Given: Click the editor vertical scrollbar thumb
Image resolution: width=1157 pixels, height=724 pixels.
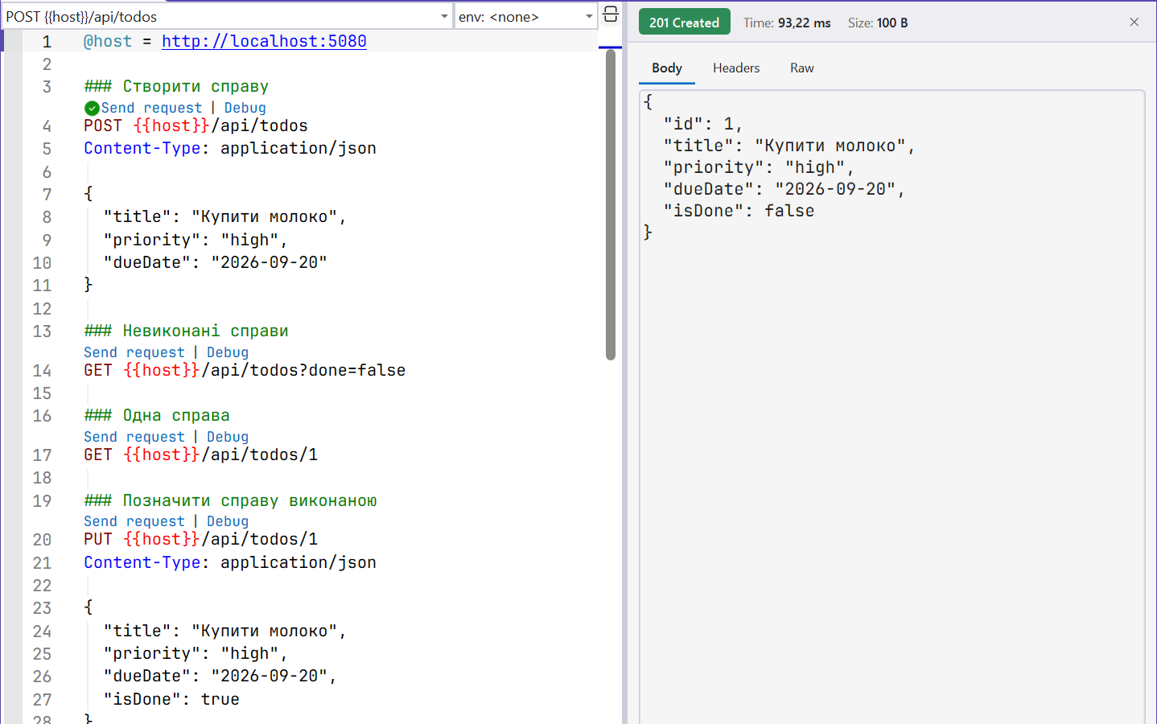Looking at the screenshot, I should (x=610, y=205).
